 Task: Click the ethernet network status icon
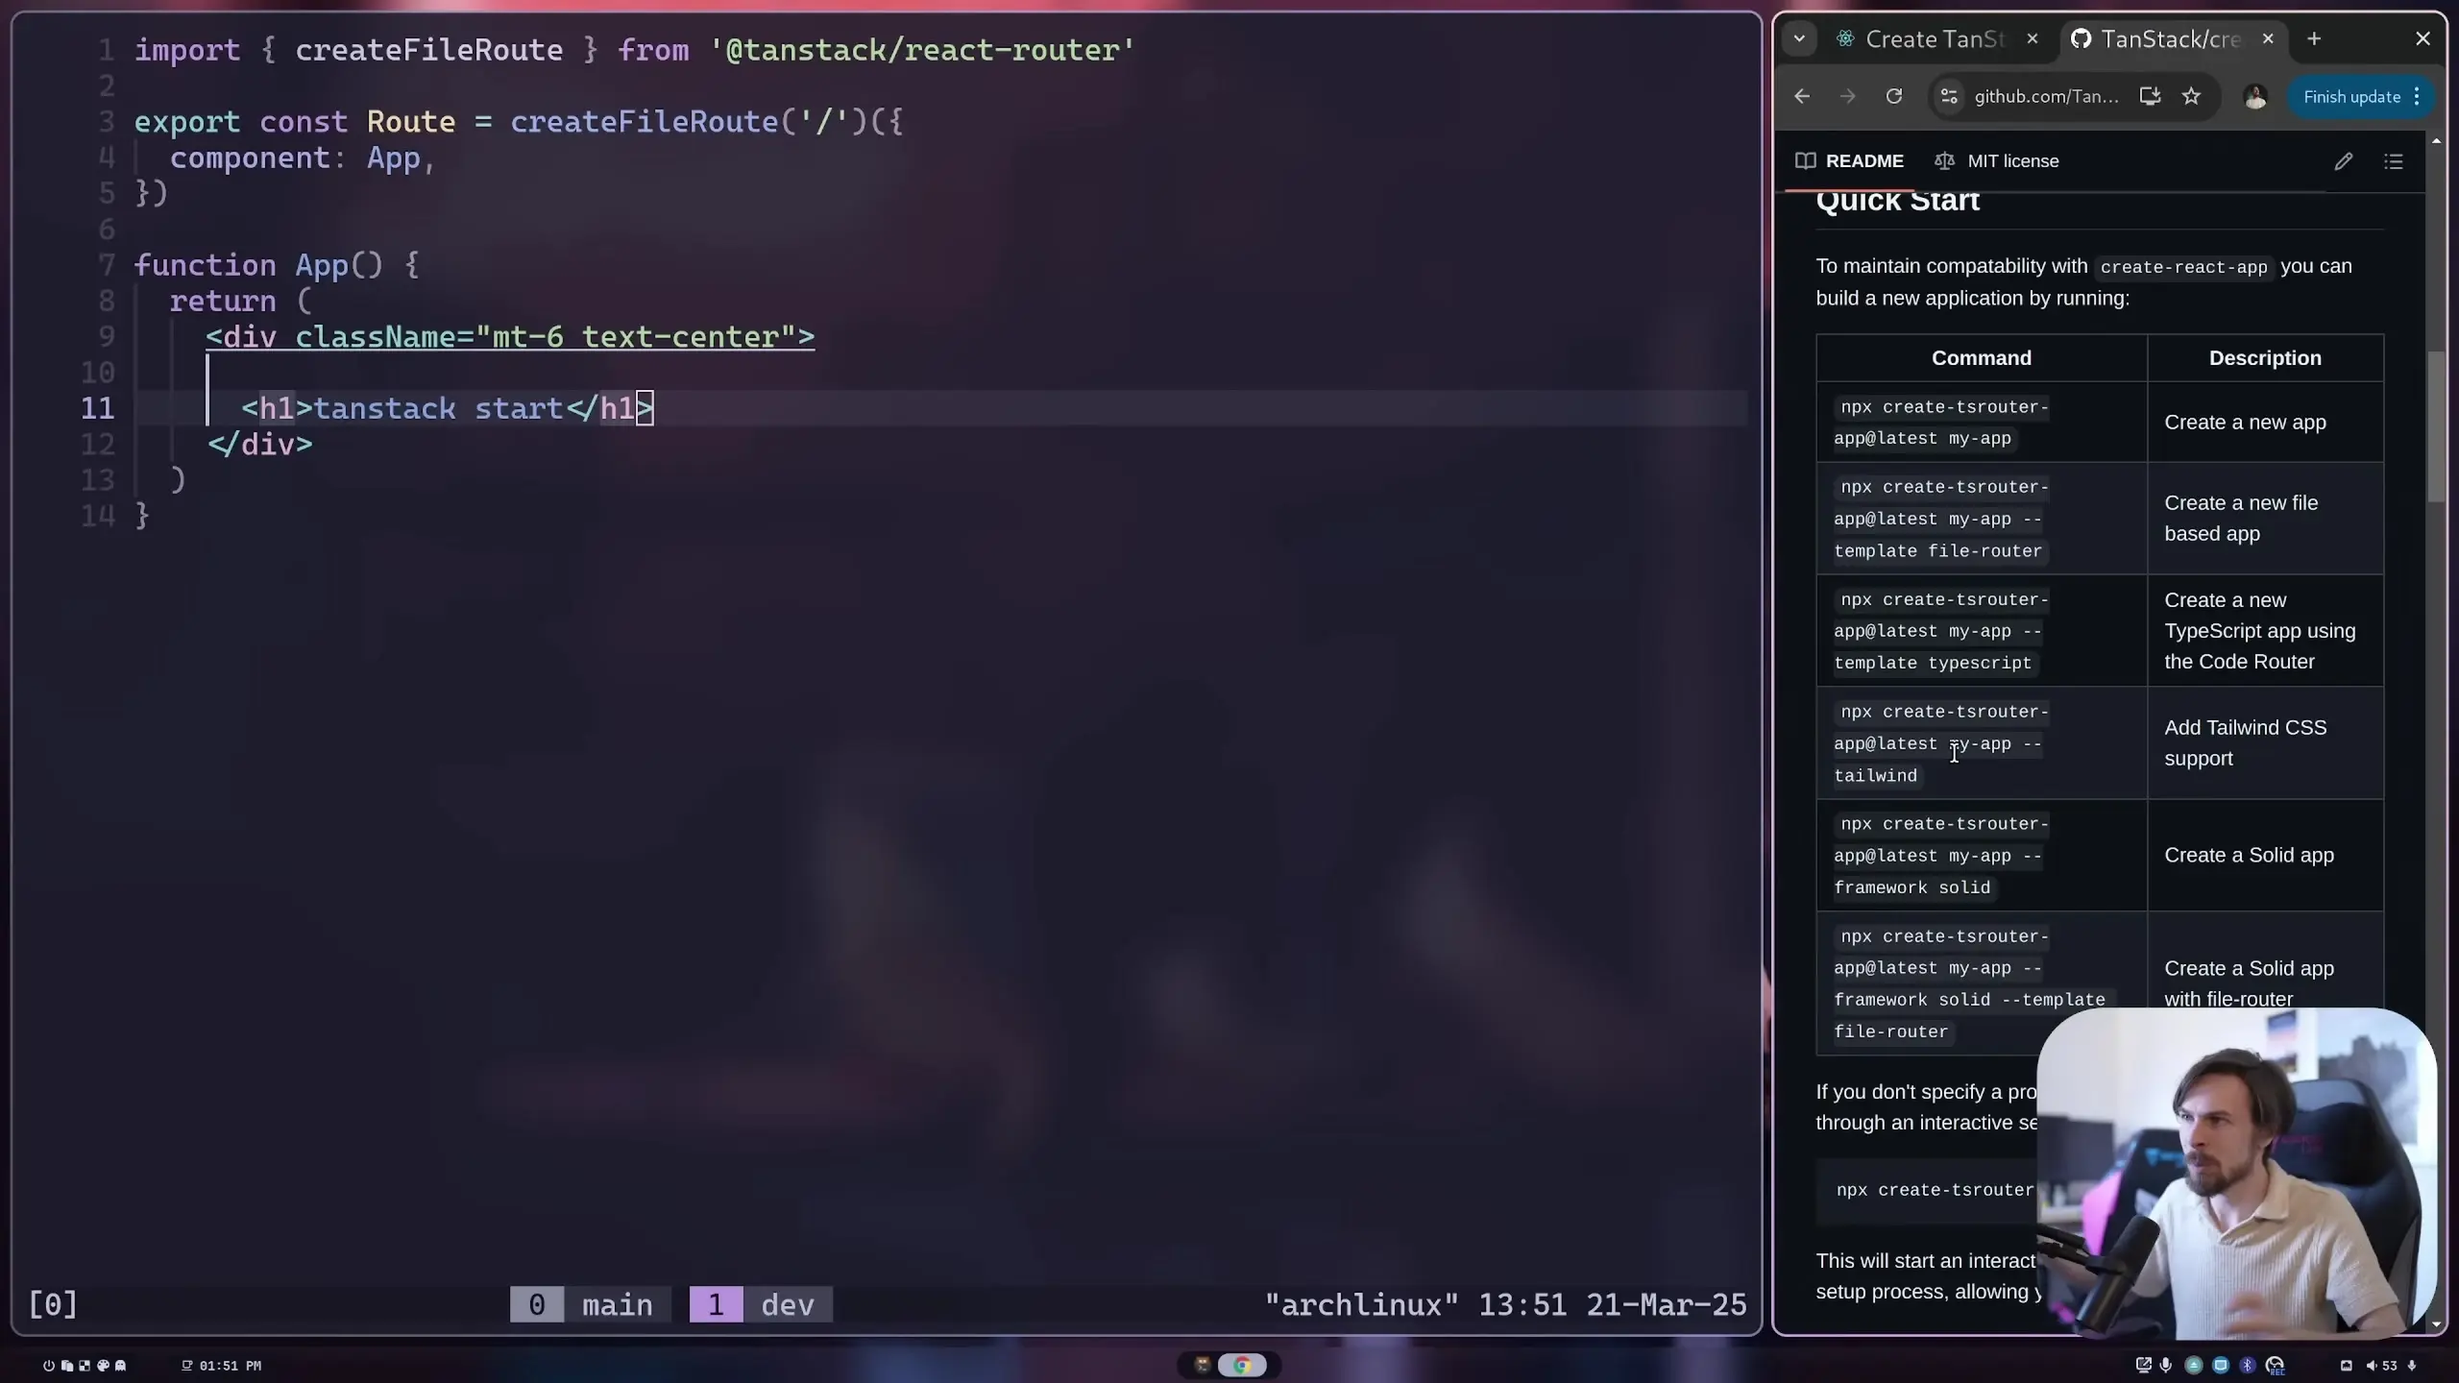pos(2346,1365)
